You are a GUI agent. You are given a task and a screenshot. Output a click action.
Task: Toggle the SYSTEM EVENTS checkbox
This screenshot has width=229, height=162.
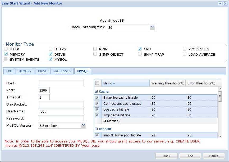pos(6,59)
